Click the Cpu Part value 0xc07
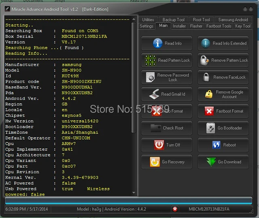259x218 pixels. click(x=69, y=166)
